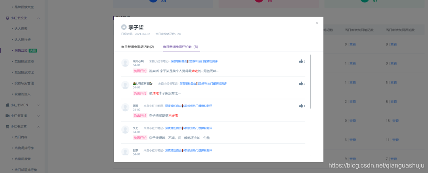Image resolution: width=428 pixels, height=173 pixels.
Task: Open 热搜词搜索 in sidebar
Action: pyautogui.click(x=23, y=159)
